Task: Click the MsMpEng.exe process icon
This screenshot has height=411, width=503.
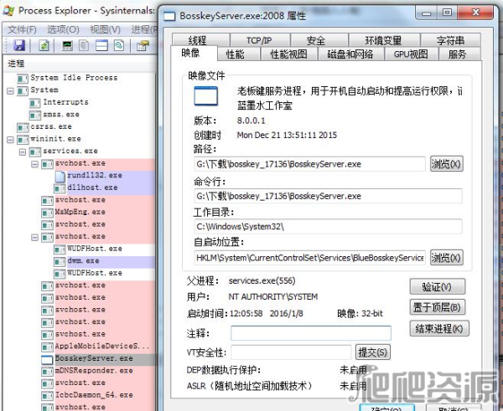Action: click(x=47, y=213)
